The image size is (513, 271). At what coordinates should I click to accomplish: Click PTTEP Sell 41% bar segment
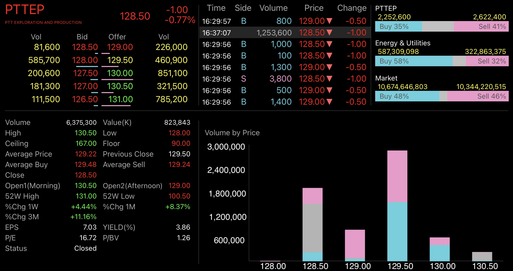[481, 26]
